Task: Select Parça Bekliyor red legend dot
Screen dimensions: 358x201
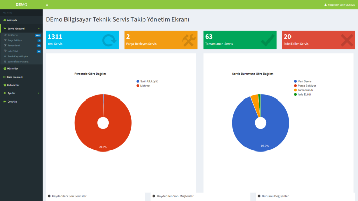Action: (295, 86)
